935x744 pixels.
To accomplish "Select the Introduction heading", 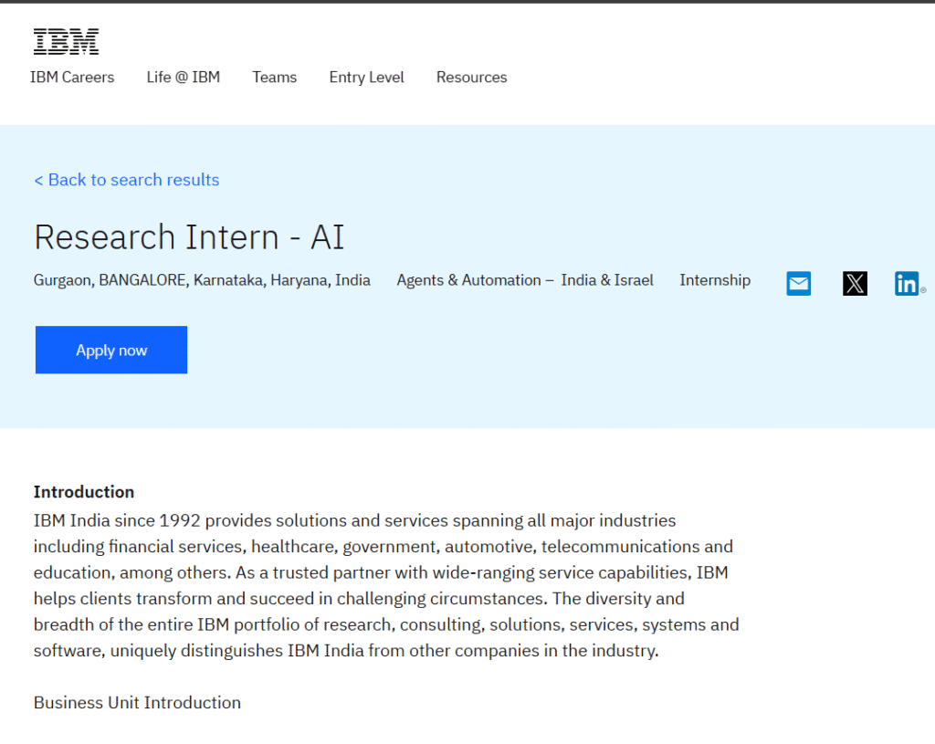I will click(x=83, y=491).
